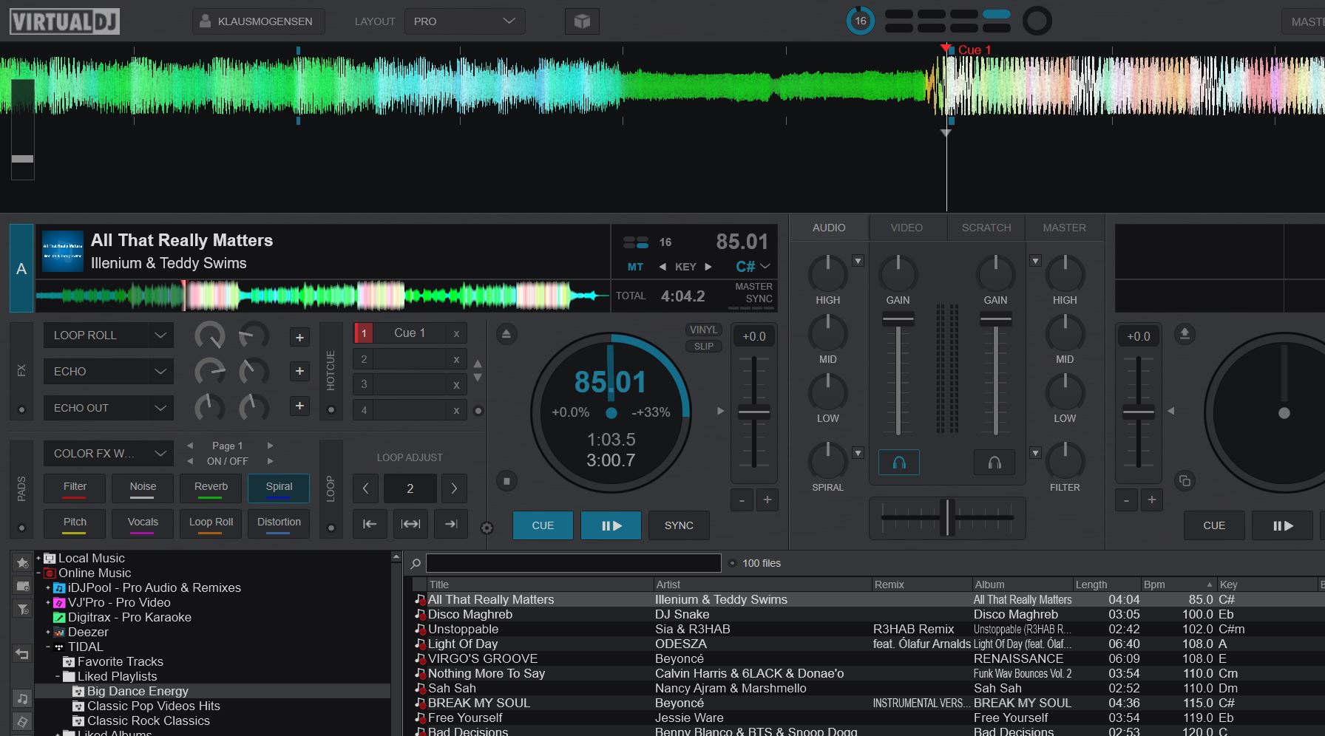This screenshot has width=1325, height=736.
Task: Toggle the Vocals pad
Action: click(143, 523)
